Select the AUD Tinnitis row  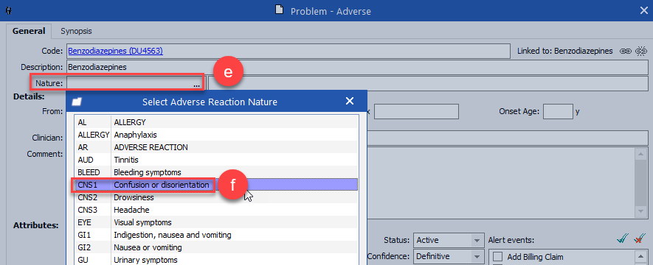(x=216, y=160)
